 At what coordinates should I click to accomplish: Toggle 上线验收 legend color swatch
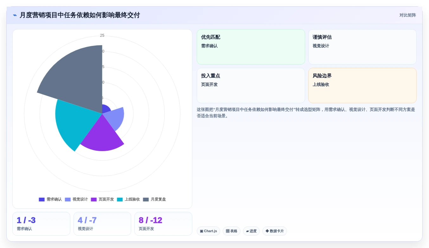coord(120,200)
